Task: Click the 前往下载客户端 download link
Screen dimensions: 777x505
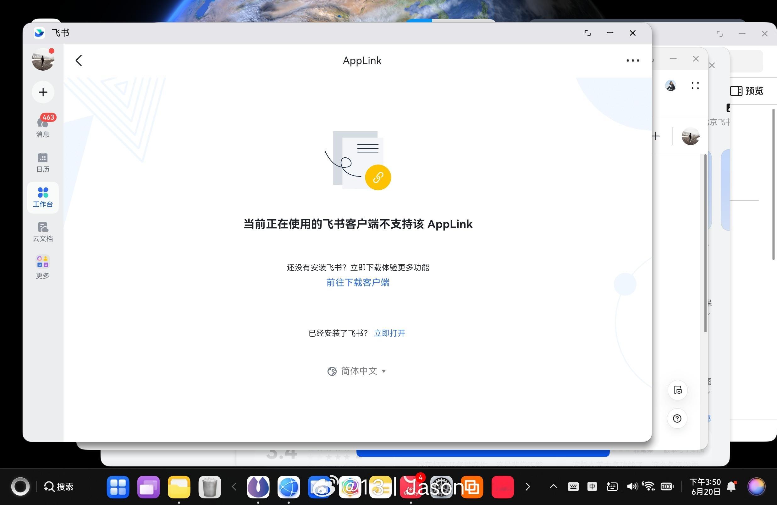Action: 358,283
